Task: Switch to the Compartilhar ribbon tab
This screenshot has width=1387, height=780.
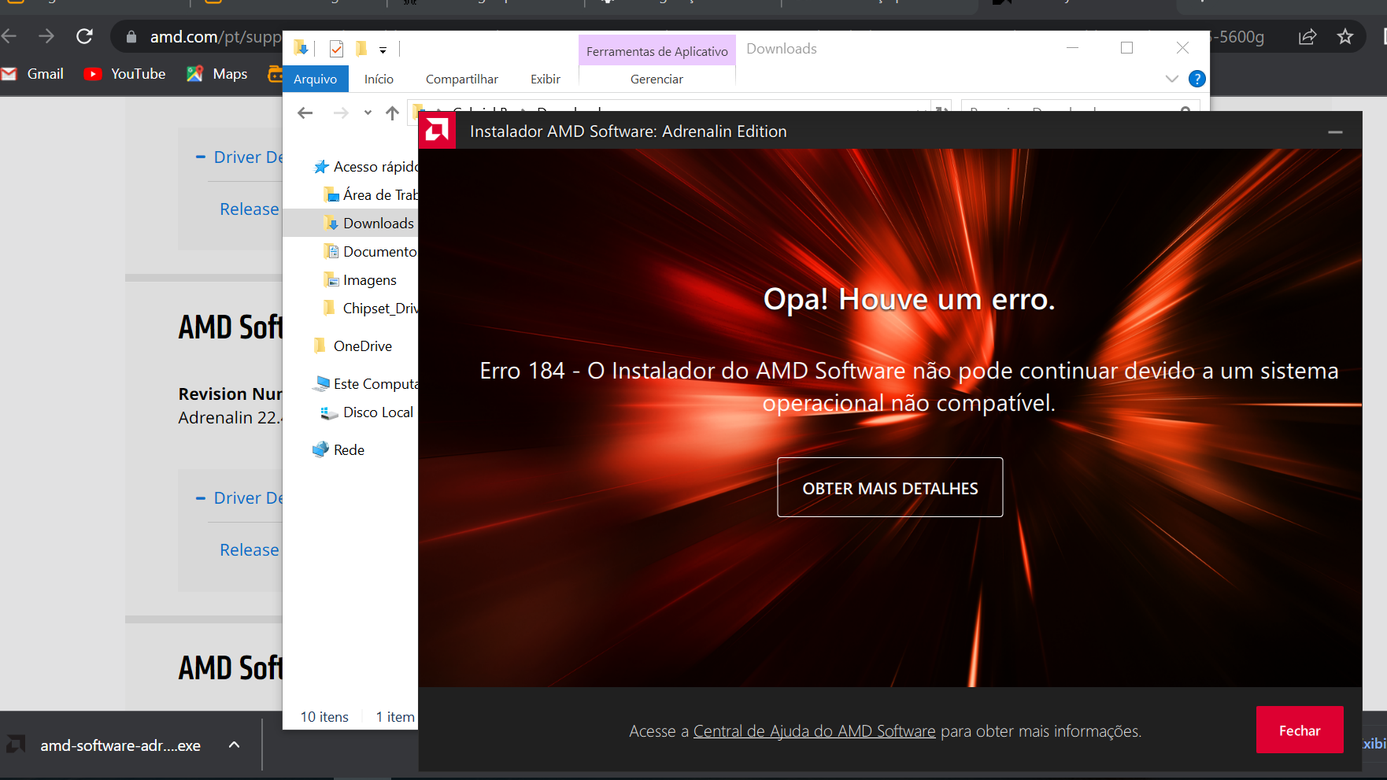Action: click(462, 79)
